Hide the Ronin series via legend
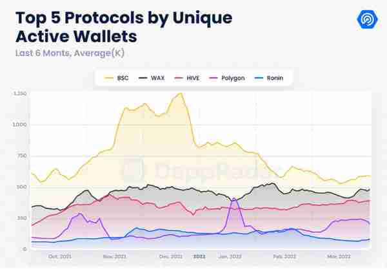This screenshot has width=387, height=269. coord(269,78)
